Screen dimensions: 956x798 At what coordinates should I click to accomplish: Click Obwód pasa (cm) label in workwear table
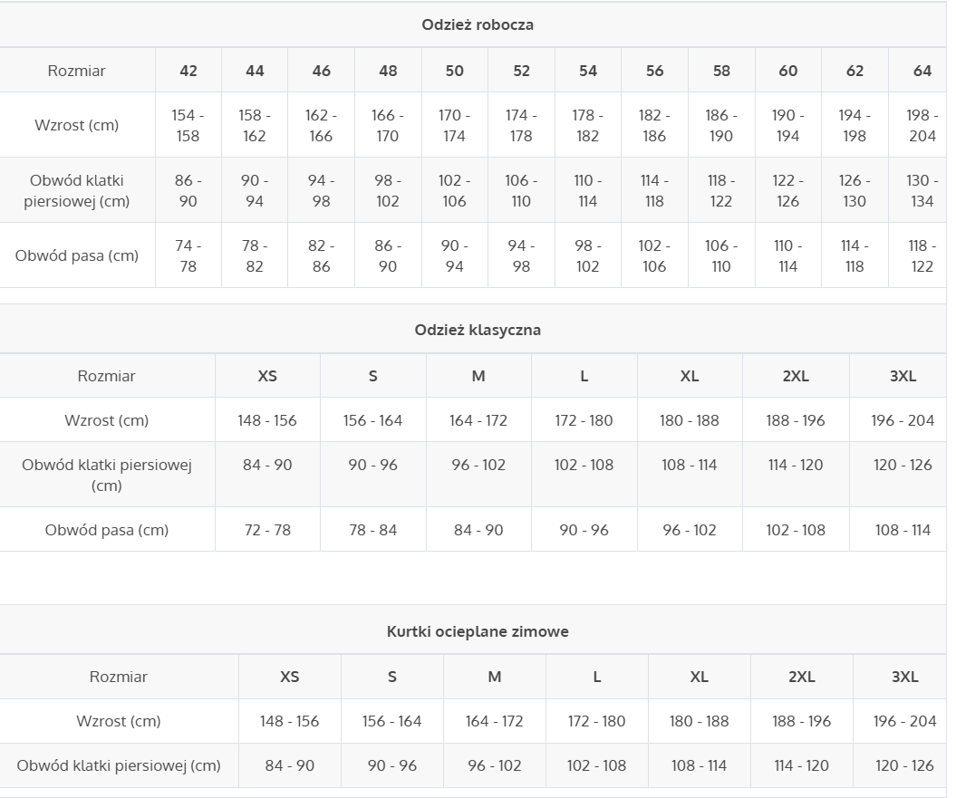point(77,255)
